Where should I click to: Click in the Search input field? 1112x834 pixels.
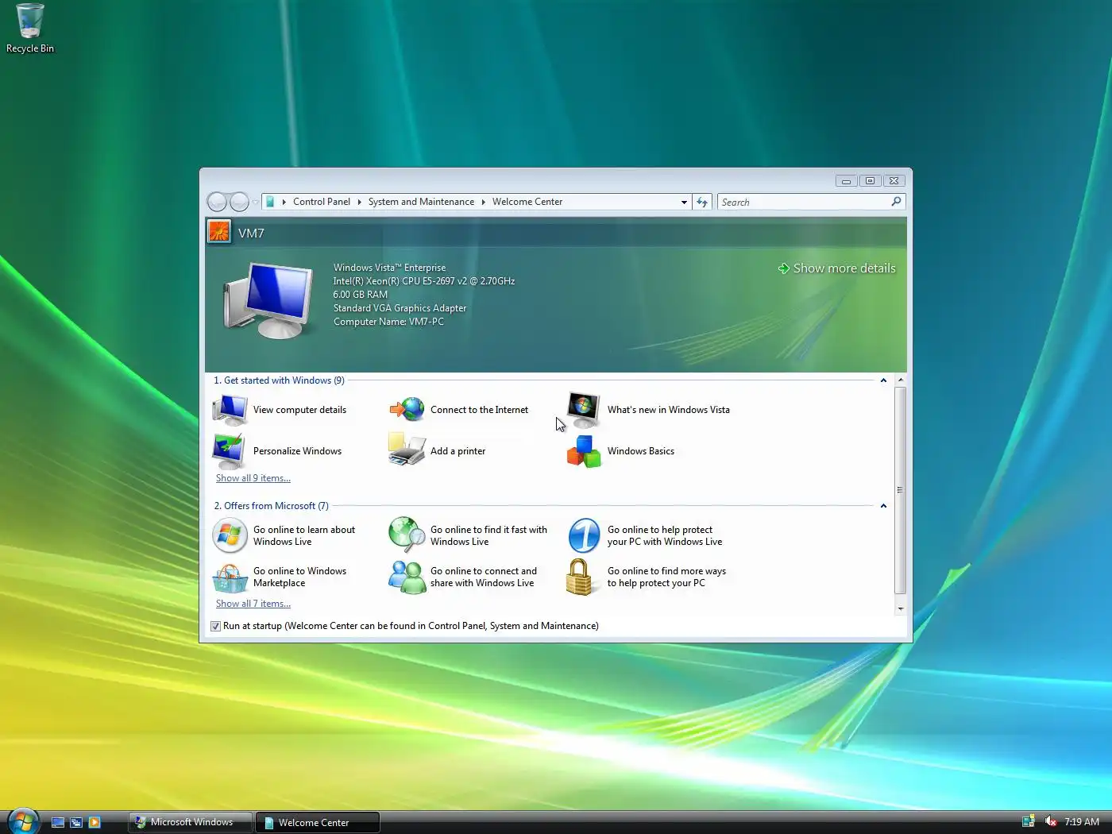(x=802, y=202)
